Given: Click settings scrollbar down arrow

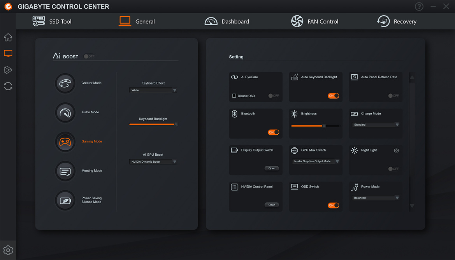Looking at the screenshot, I should [412, 206].
